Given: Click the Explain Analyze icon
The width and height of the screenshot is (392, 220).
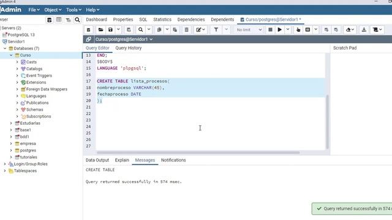Looking at the screenshot, I should point(307,30).
